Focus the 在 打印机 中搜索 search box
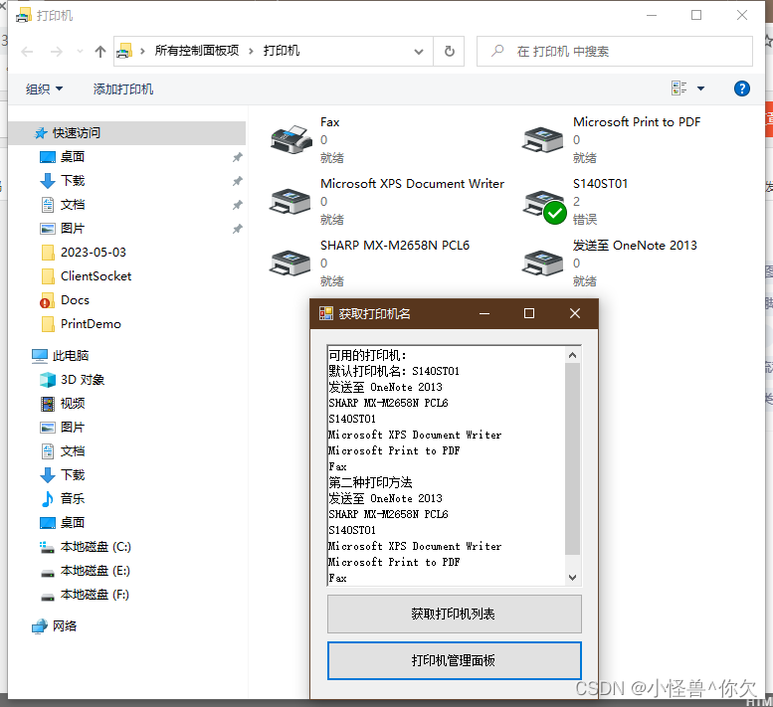Screen dimensions: 773x707 [614, 52]
